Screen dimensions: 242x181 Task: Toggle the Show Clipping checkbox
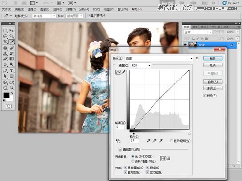pyautogui.click(x=171, y=141)
